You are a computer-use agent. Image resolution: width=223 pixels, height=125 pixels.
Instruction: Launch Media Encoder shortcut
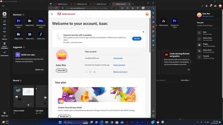point(41,23)
